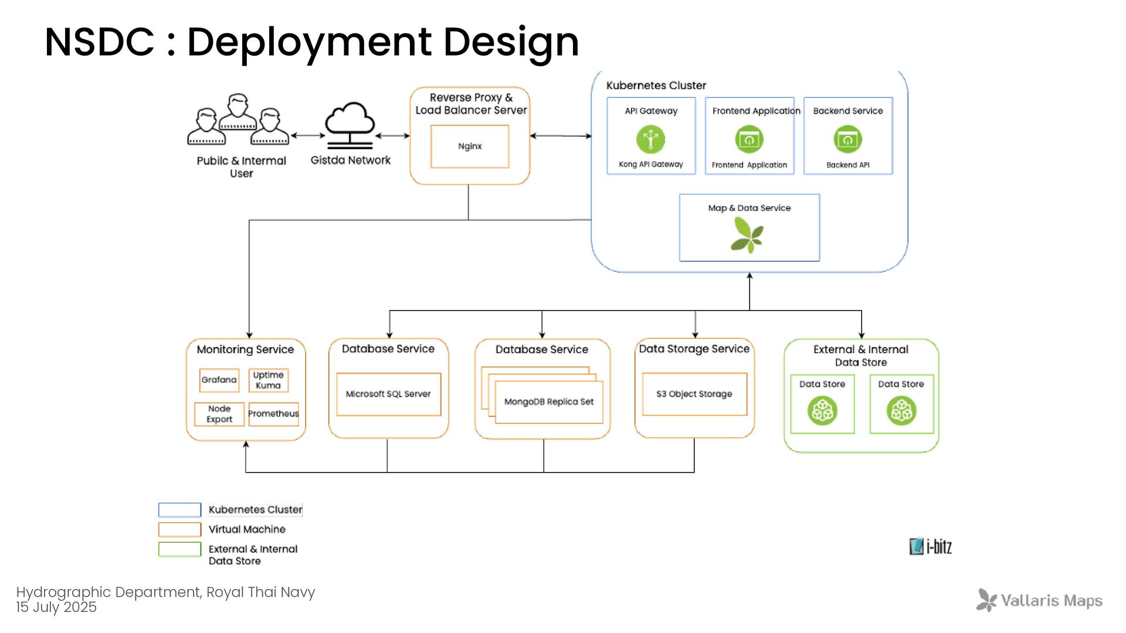
Task: Click the Map & Data Service leaf icon
Action: (747, 235)
